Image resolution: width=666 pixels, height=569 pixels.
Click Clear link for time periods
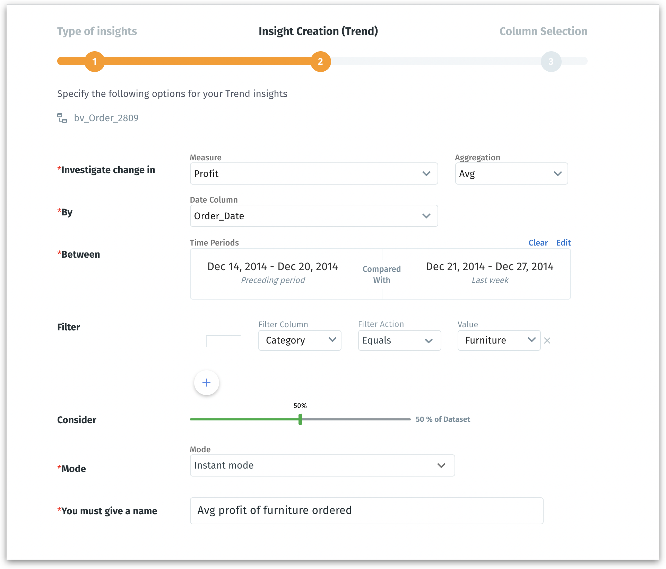click(538, 243)
